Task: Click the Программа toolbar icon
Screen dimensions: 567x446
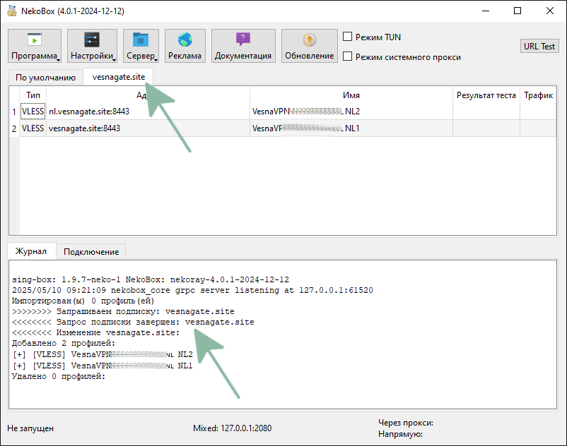Action: 34,40
